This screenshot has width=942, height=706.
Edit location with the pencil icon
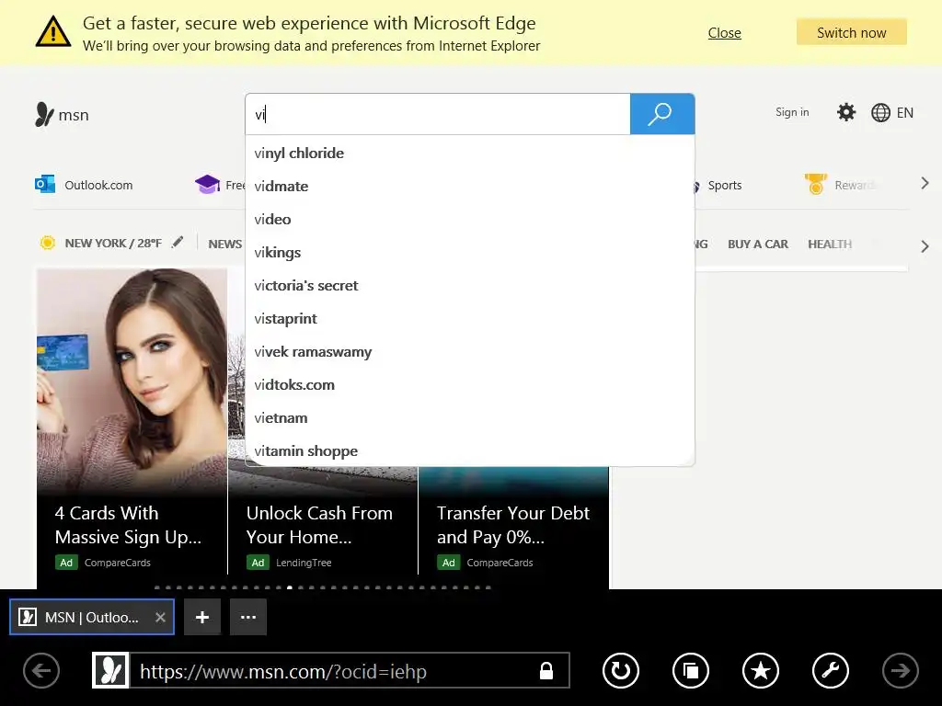tap(178, 242)
